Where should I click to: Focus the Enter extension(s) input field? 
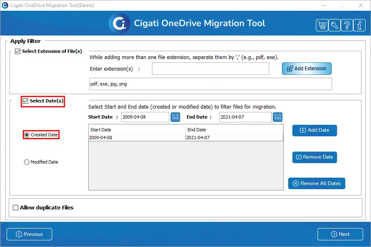(210, 69)
